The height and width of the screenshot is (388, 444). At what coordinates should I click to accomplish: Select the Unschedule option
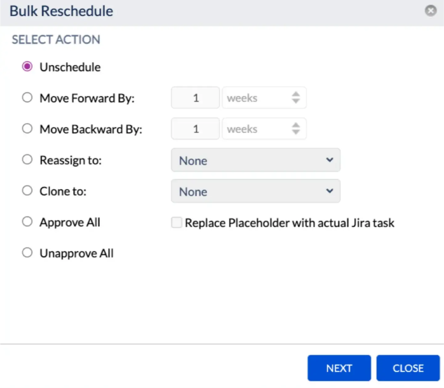27,66
